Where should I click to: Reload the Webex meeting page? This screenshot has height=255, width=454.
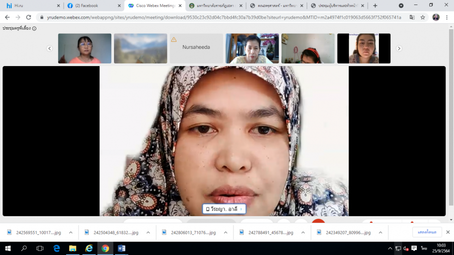click(28, 17)
